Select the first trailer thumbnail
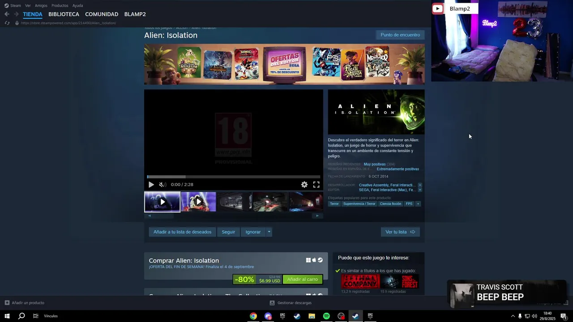 (x=162, y=202)
